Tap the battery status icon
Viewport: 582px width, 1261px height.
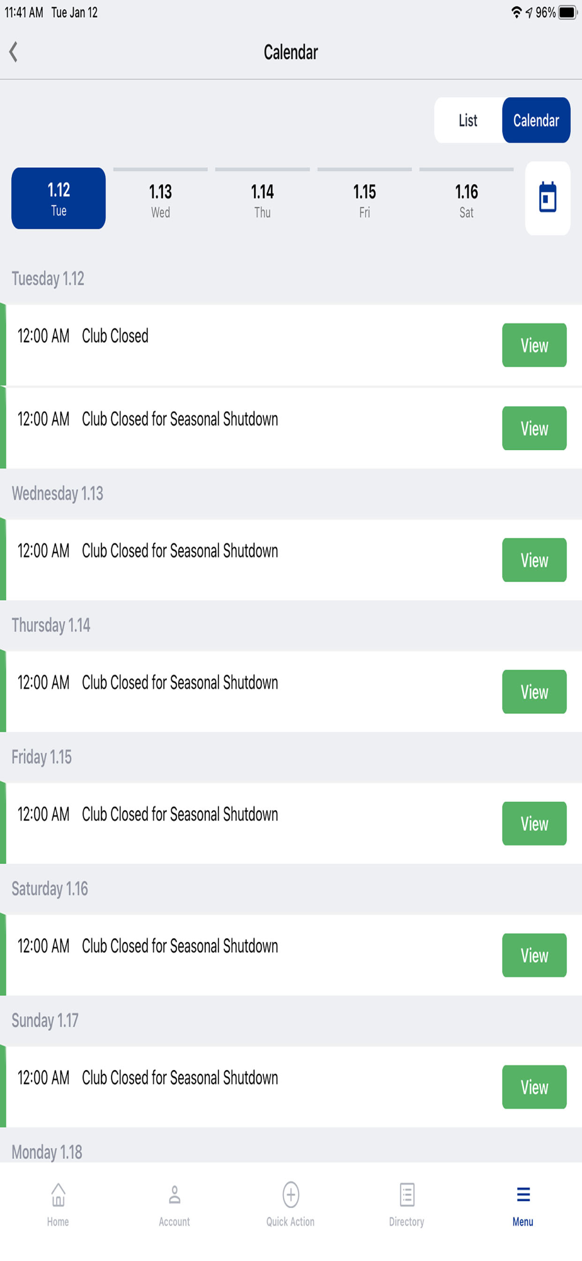(x=567, y=13)
